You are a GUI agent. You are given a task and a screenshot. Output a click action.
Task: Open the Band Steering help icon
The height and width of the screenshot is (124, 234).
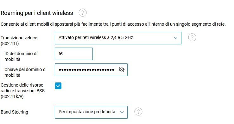(138, 112)
